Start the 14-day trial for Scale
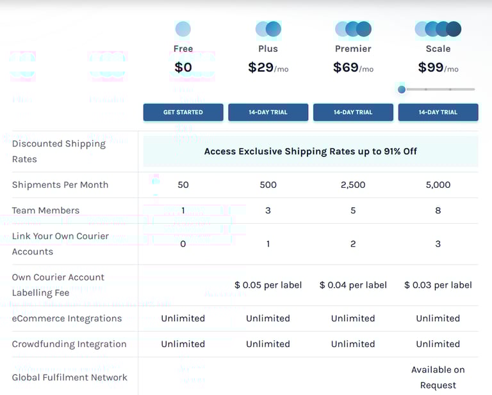 [438, 112]
